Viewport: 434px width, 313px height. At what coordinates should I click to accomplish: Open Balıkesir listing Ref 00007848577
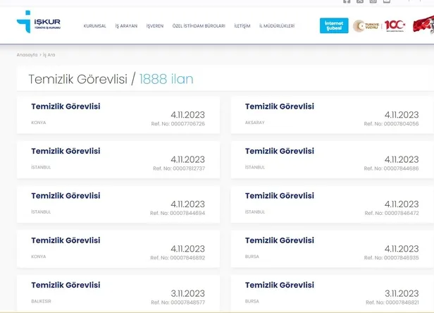(x=118, y=293)
